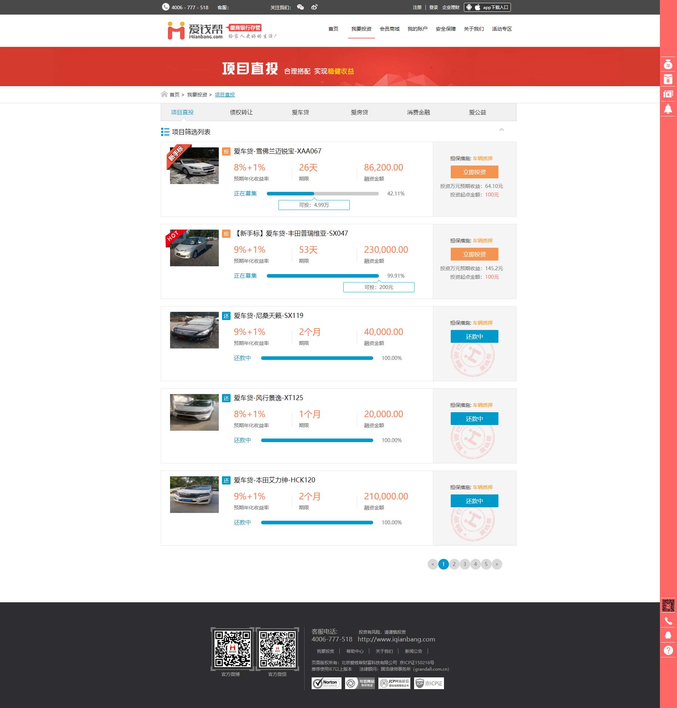677x708 pixels.
Task: Click the 登录 link in top bar
Action: [433, 7]
